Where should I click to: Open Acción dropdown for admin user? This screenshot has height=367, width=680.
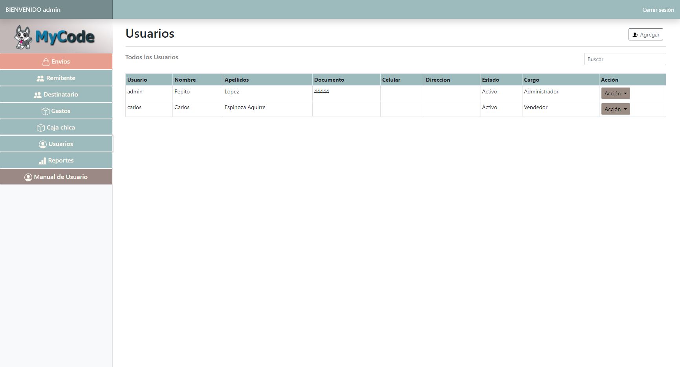click(615, 93)
